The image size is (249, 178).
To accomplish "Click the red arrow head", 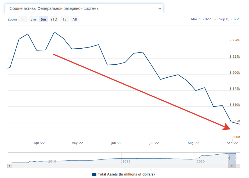I will (227, 127).
